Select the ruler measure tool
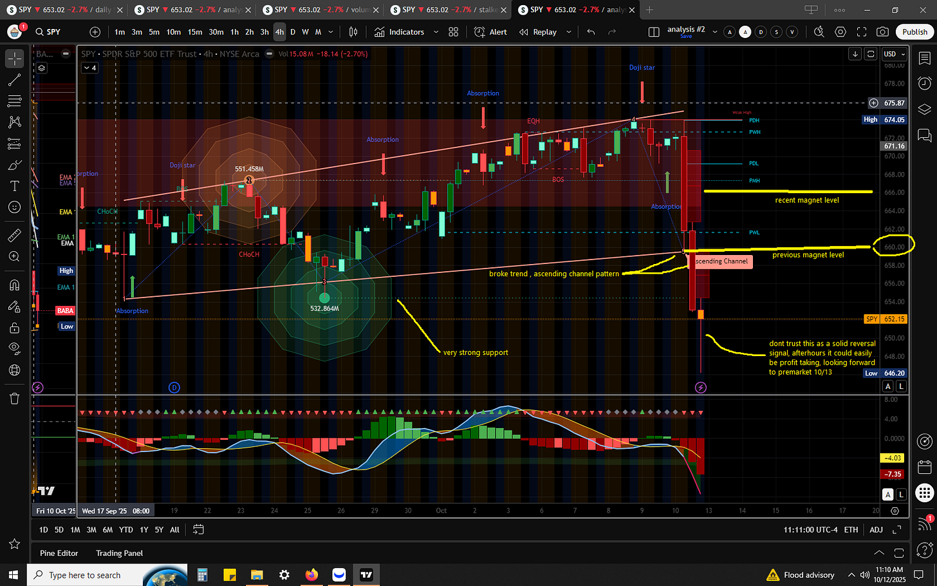Viewport: 937px width, 586px height. click(x=15, y=236)
